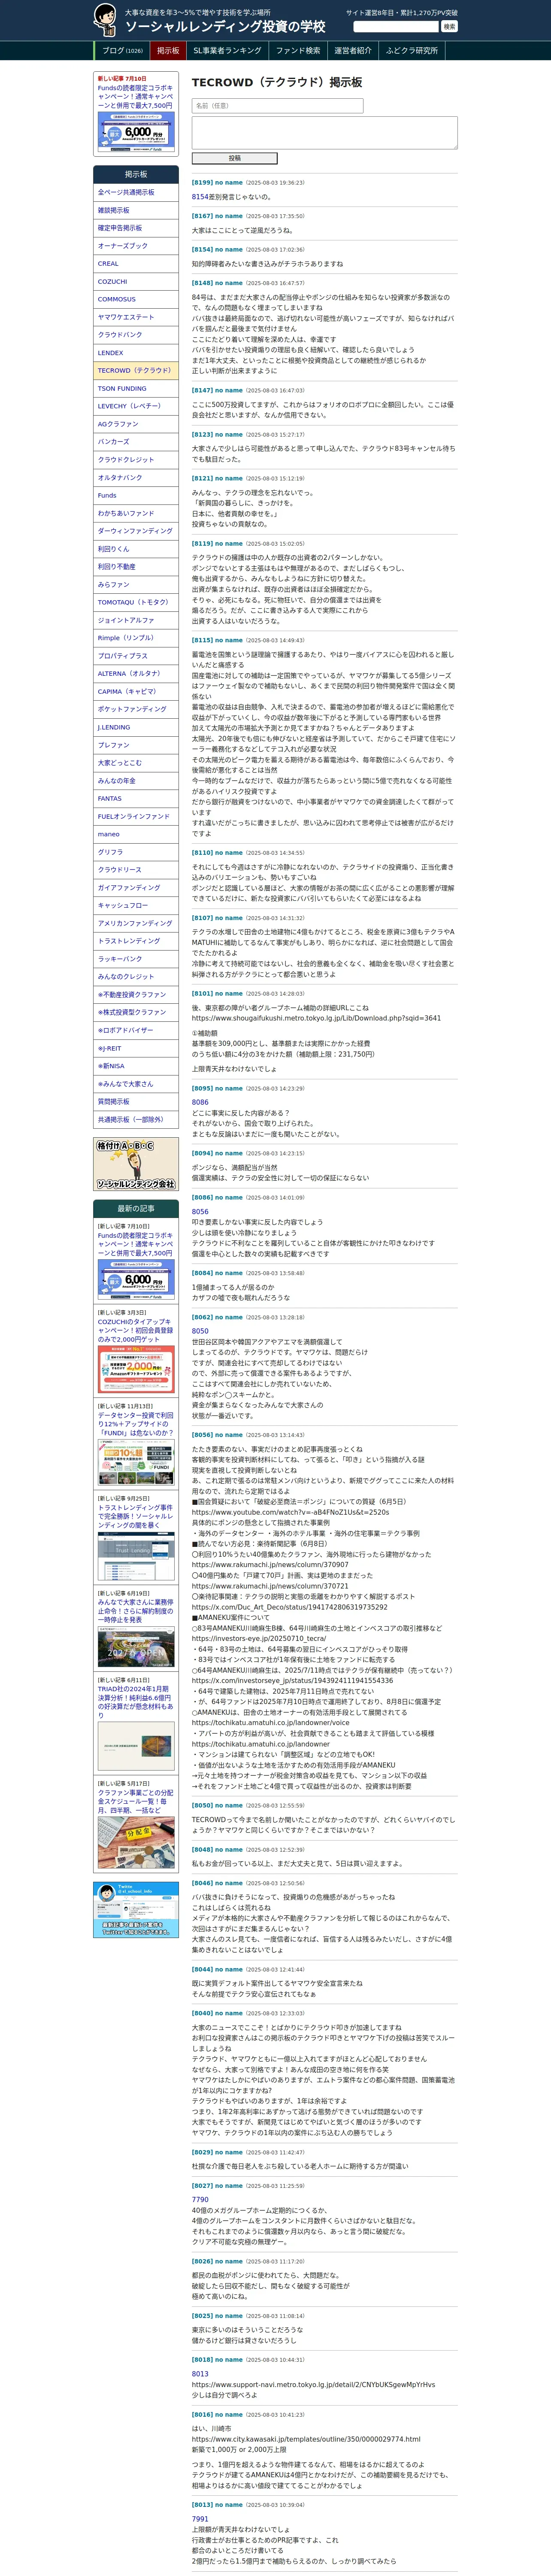Focus the header search text box
This screenshot has width=551, height=2576.
pyautogui.click(x=396, y=27)
